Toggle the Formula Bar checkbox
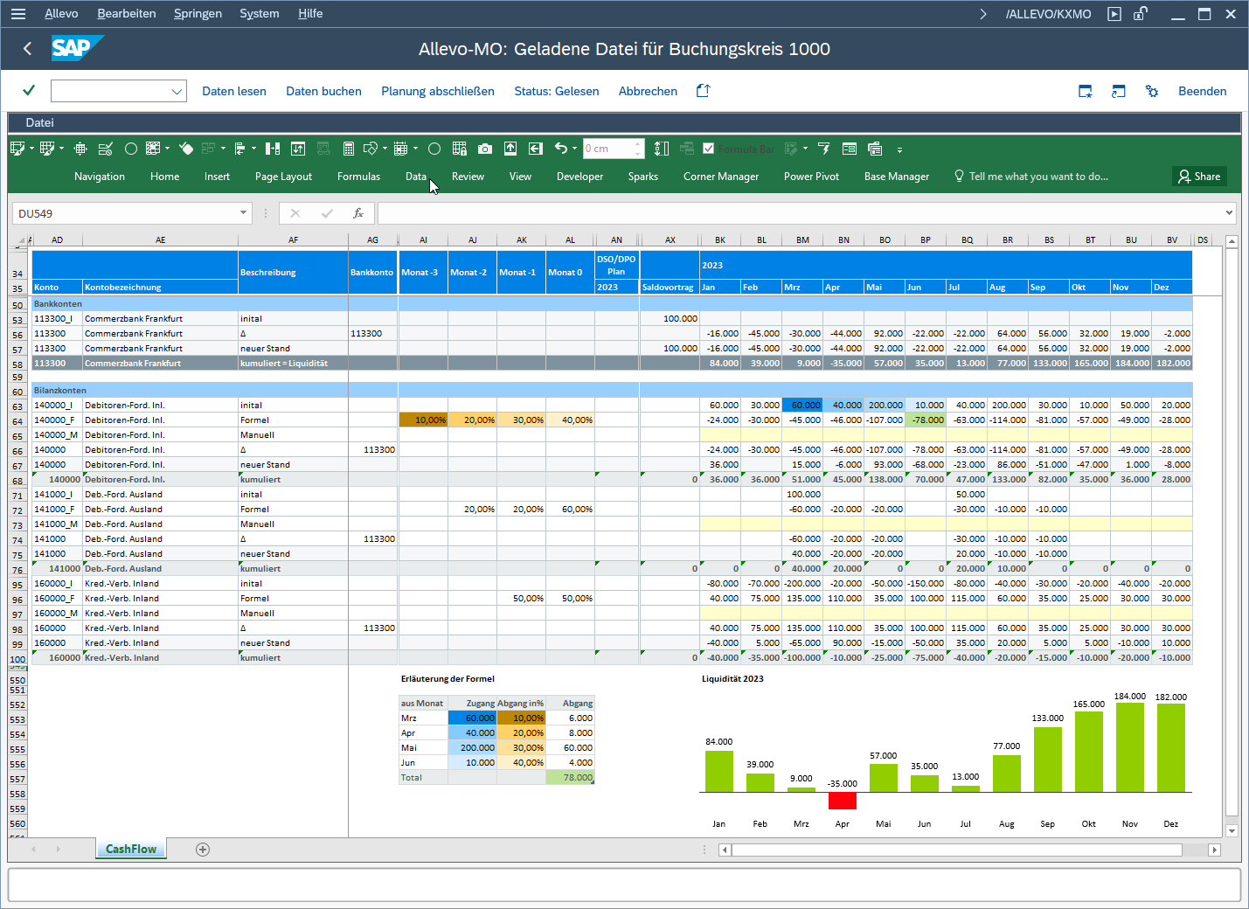1249x909 pixels. coord(709,149)
